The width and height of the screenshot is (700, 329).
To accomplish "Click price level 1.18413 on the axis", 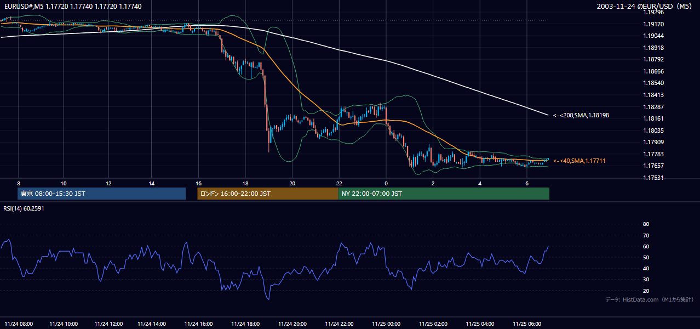I will (x=653, y=95).
